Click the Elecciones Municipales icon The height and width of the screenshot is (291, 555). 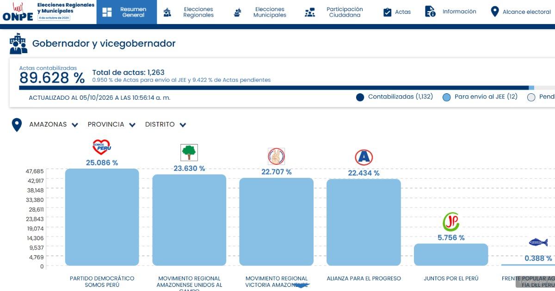pyautogui.click(x=238, y=12)
